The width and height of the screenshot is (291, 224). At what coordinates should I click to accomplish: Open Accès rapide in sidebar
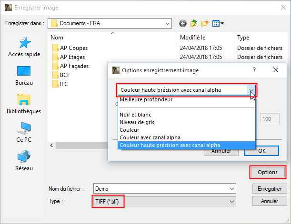click(24, 47)
